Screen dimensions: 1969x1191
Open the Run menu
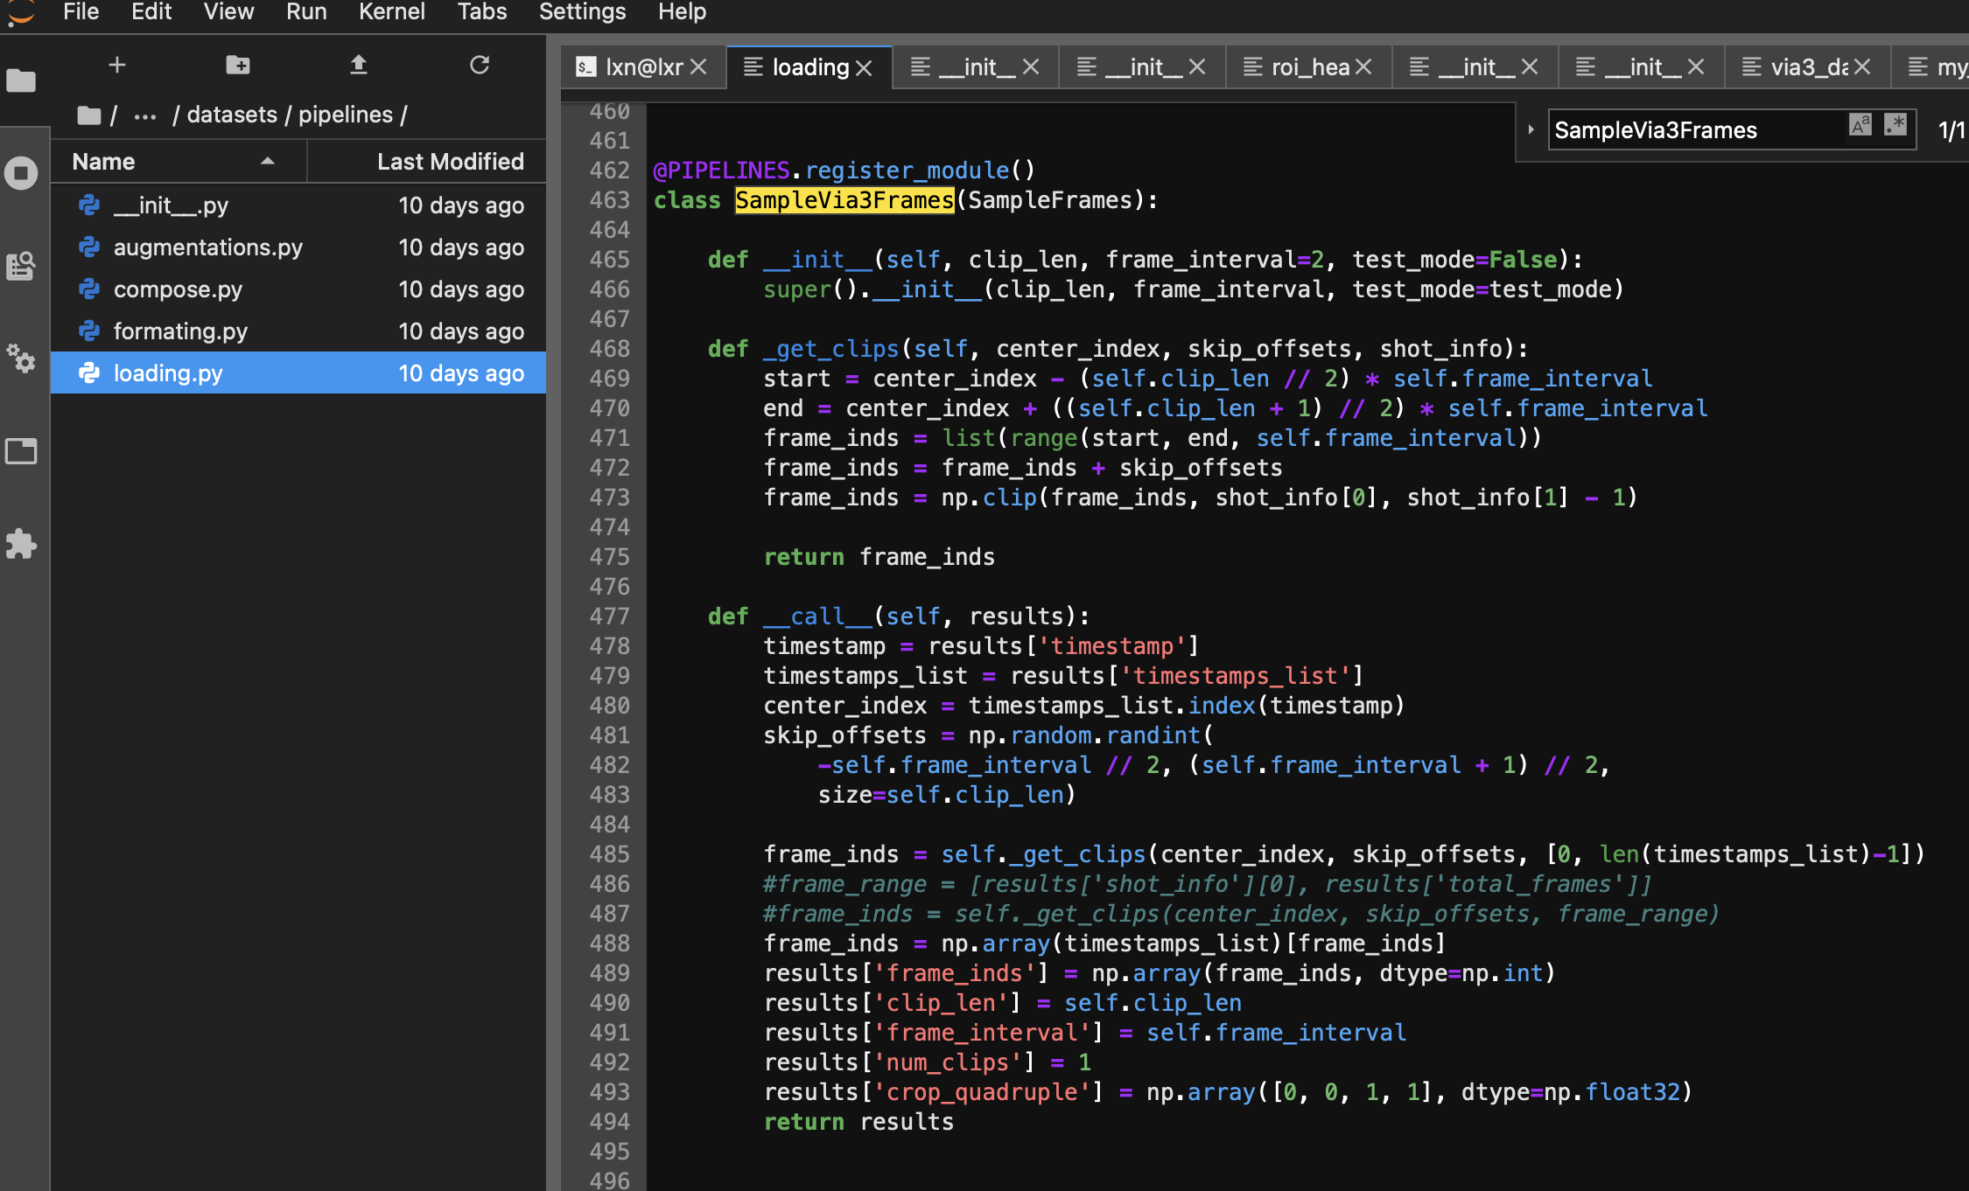coord(306,12)
